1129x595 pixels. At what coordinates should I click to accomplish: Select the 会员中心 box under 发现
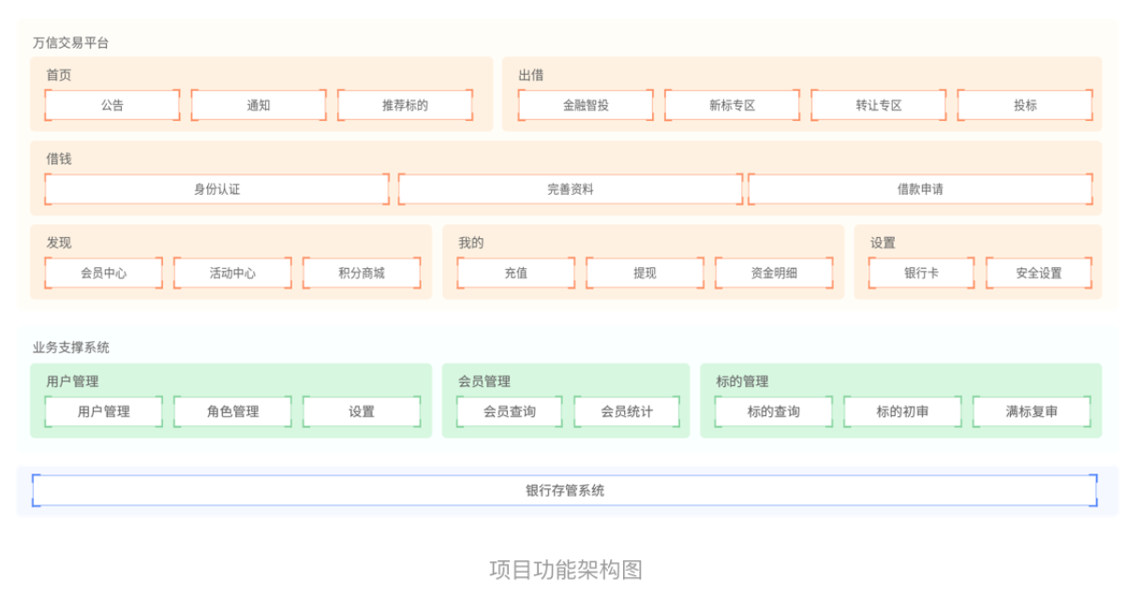point(103,273)
